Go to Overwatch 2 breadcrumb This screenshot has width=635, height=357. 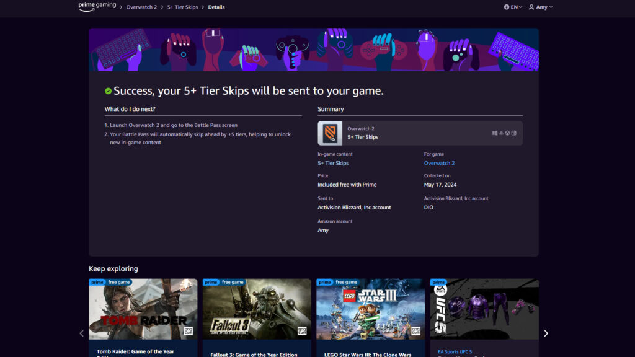click(x=141, y=7)
